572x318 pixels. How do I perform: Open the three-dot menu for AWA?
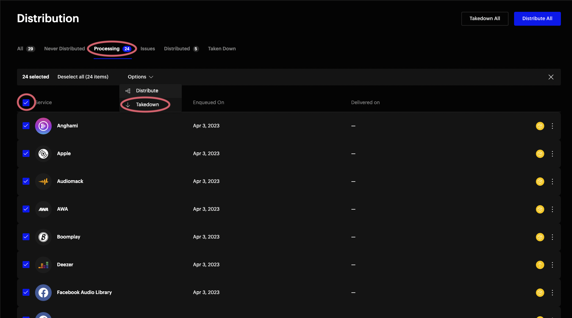point(553,209)
